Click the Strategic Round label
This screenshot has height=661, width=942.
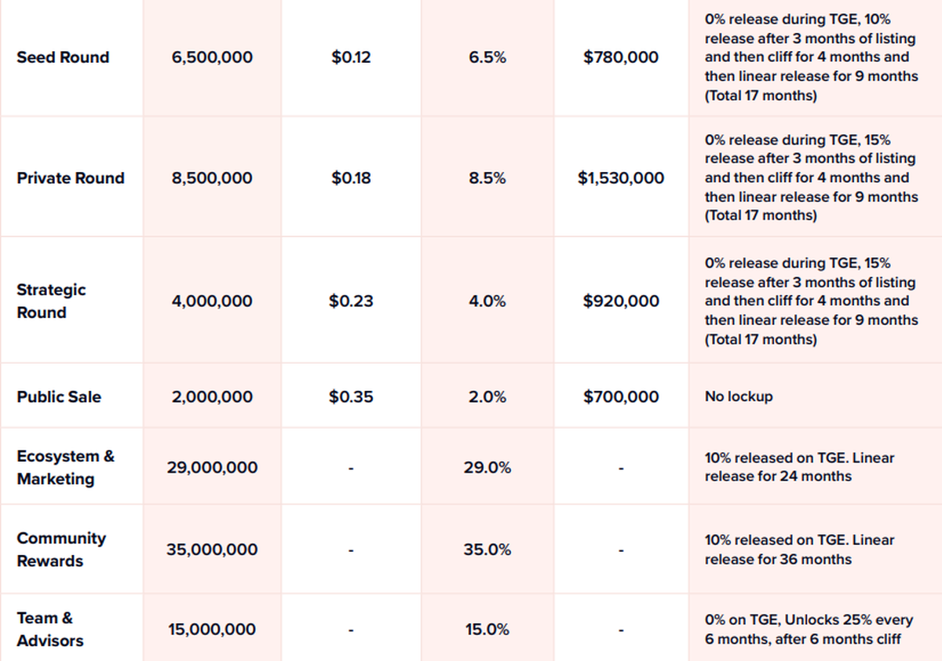51,301
